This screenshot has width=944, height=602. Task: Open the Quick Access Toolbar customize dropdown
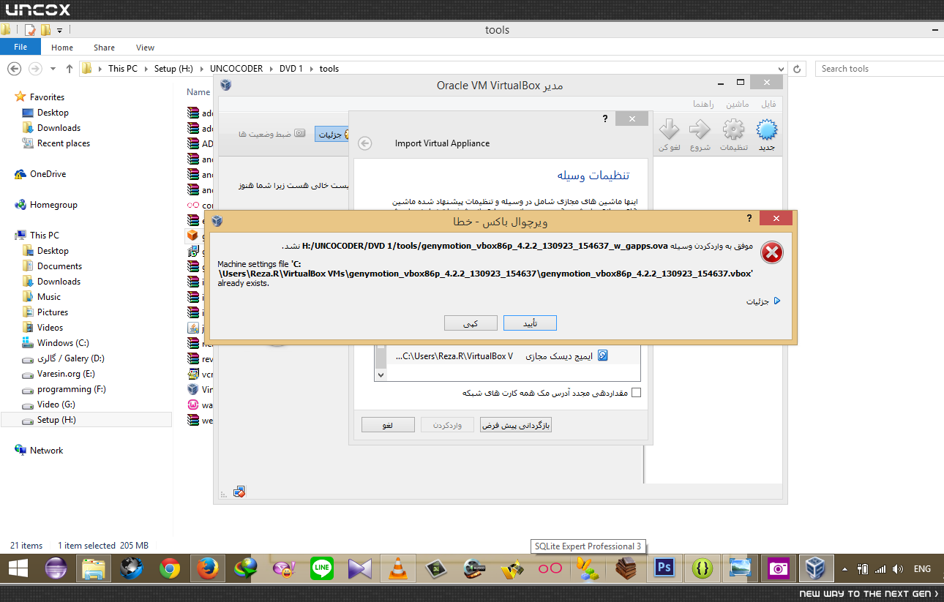pos(59,30)
